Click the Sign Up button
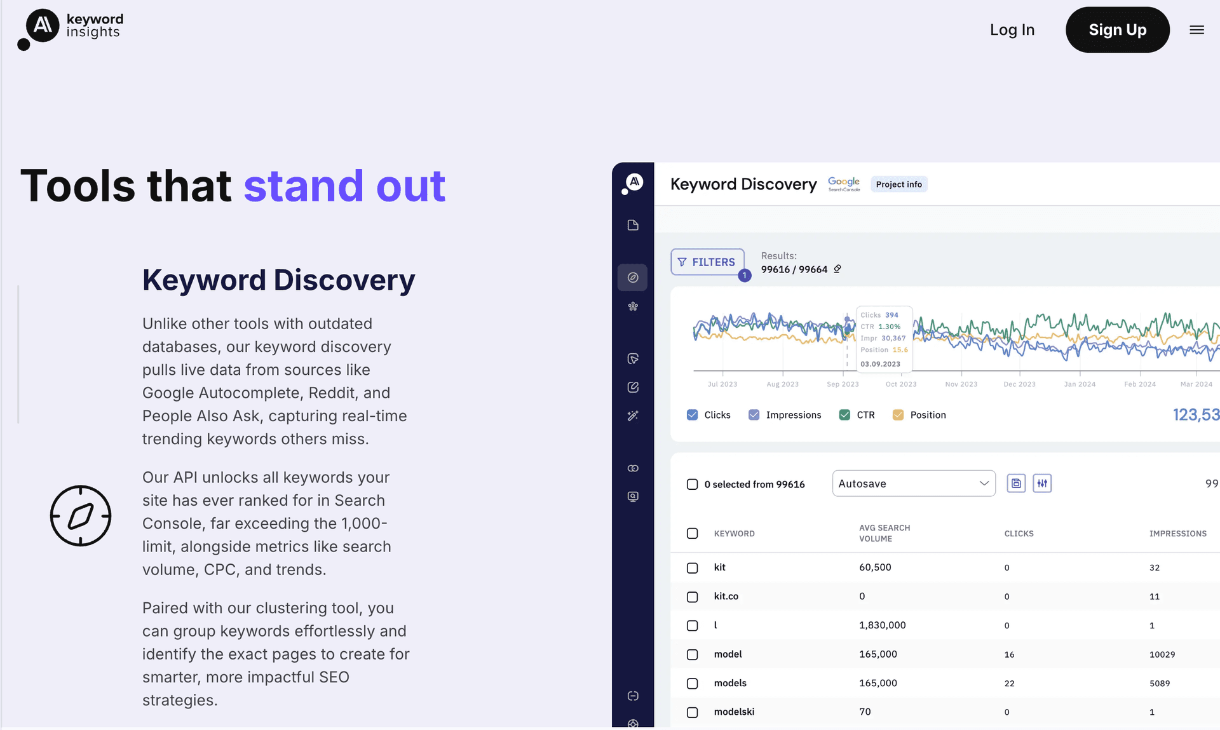The width and height of the screenshot is (1220, 730). pos(1118,30)
